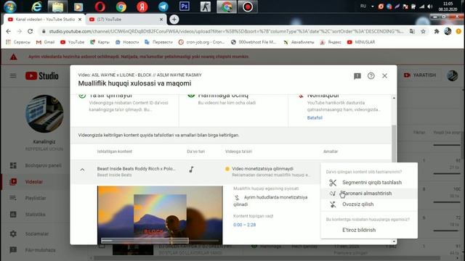Close the copyright summary dialog
Viewport: 465px width, 261px height.
384,76
